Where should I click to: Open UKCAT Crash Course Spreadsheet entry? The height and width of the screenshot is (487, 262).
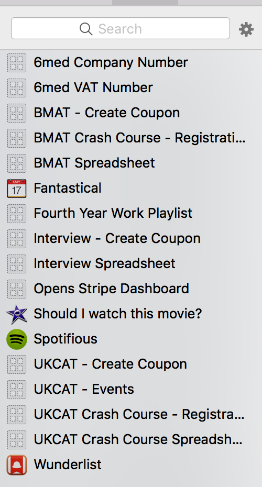coord(131,440)
